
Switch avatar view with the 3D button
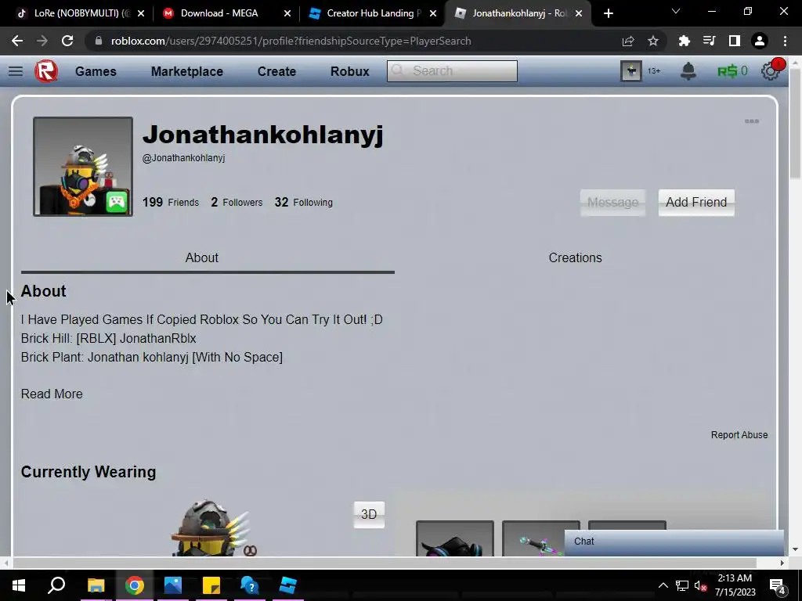pyautogui.click(x=369, y=514)
